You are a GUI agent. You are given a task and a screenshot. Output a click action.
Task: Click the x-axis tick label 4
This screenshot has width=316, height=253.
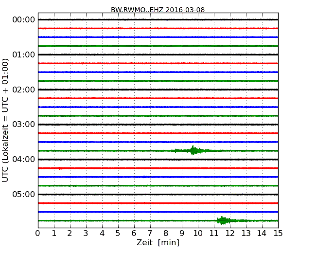point(102,234)
